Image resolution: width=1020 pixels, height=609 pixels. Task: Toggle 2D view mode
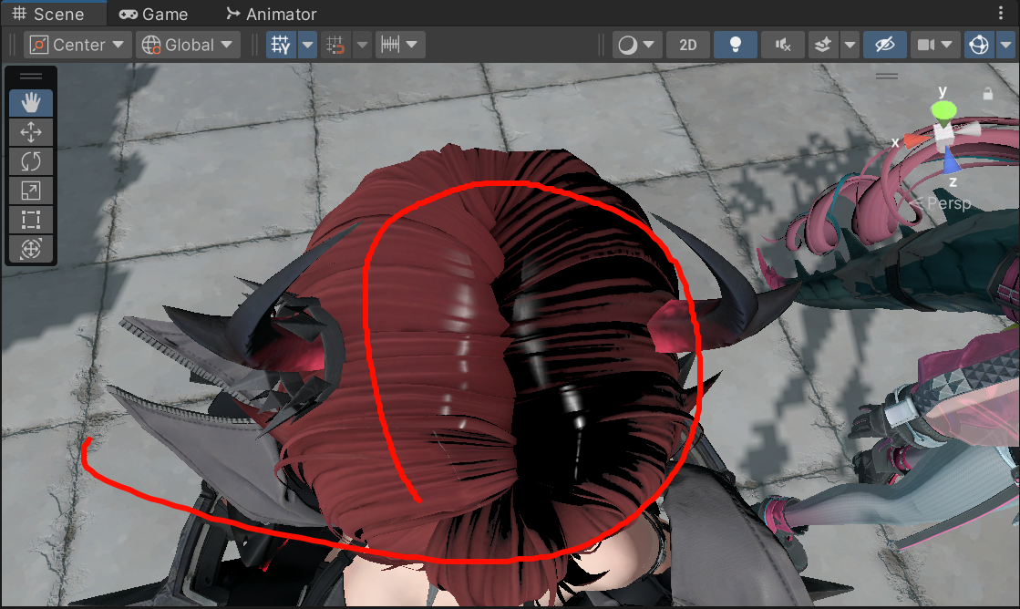(687, 45)
